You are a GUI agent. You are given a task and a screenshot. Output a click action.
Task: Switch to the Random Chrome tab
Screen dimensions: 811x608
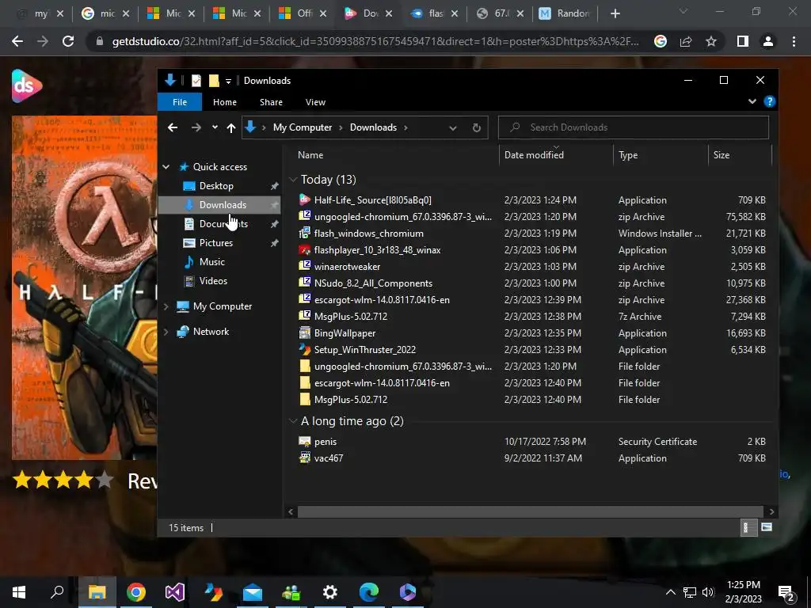click(x=565, y=13)
